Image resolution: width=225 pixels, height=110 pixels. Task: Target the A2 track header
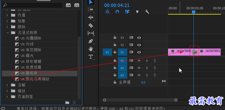coord(123,68)
